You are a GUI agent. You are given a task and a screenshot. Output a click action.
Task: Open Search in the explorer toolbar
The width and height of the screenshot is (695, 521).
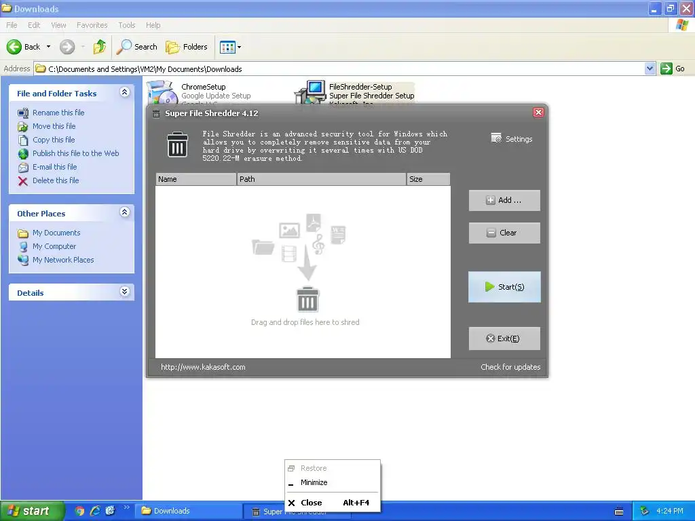(137, 47)
